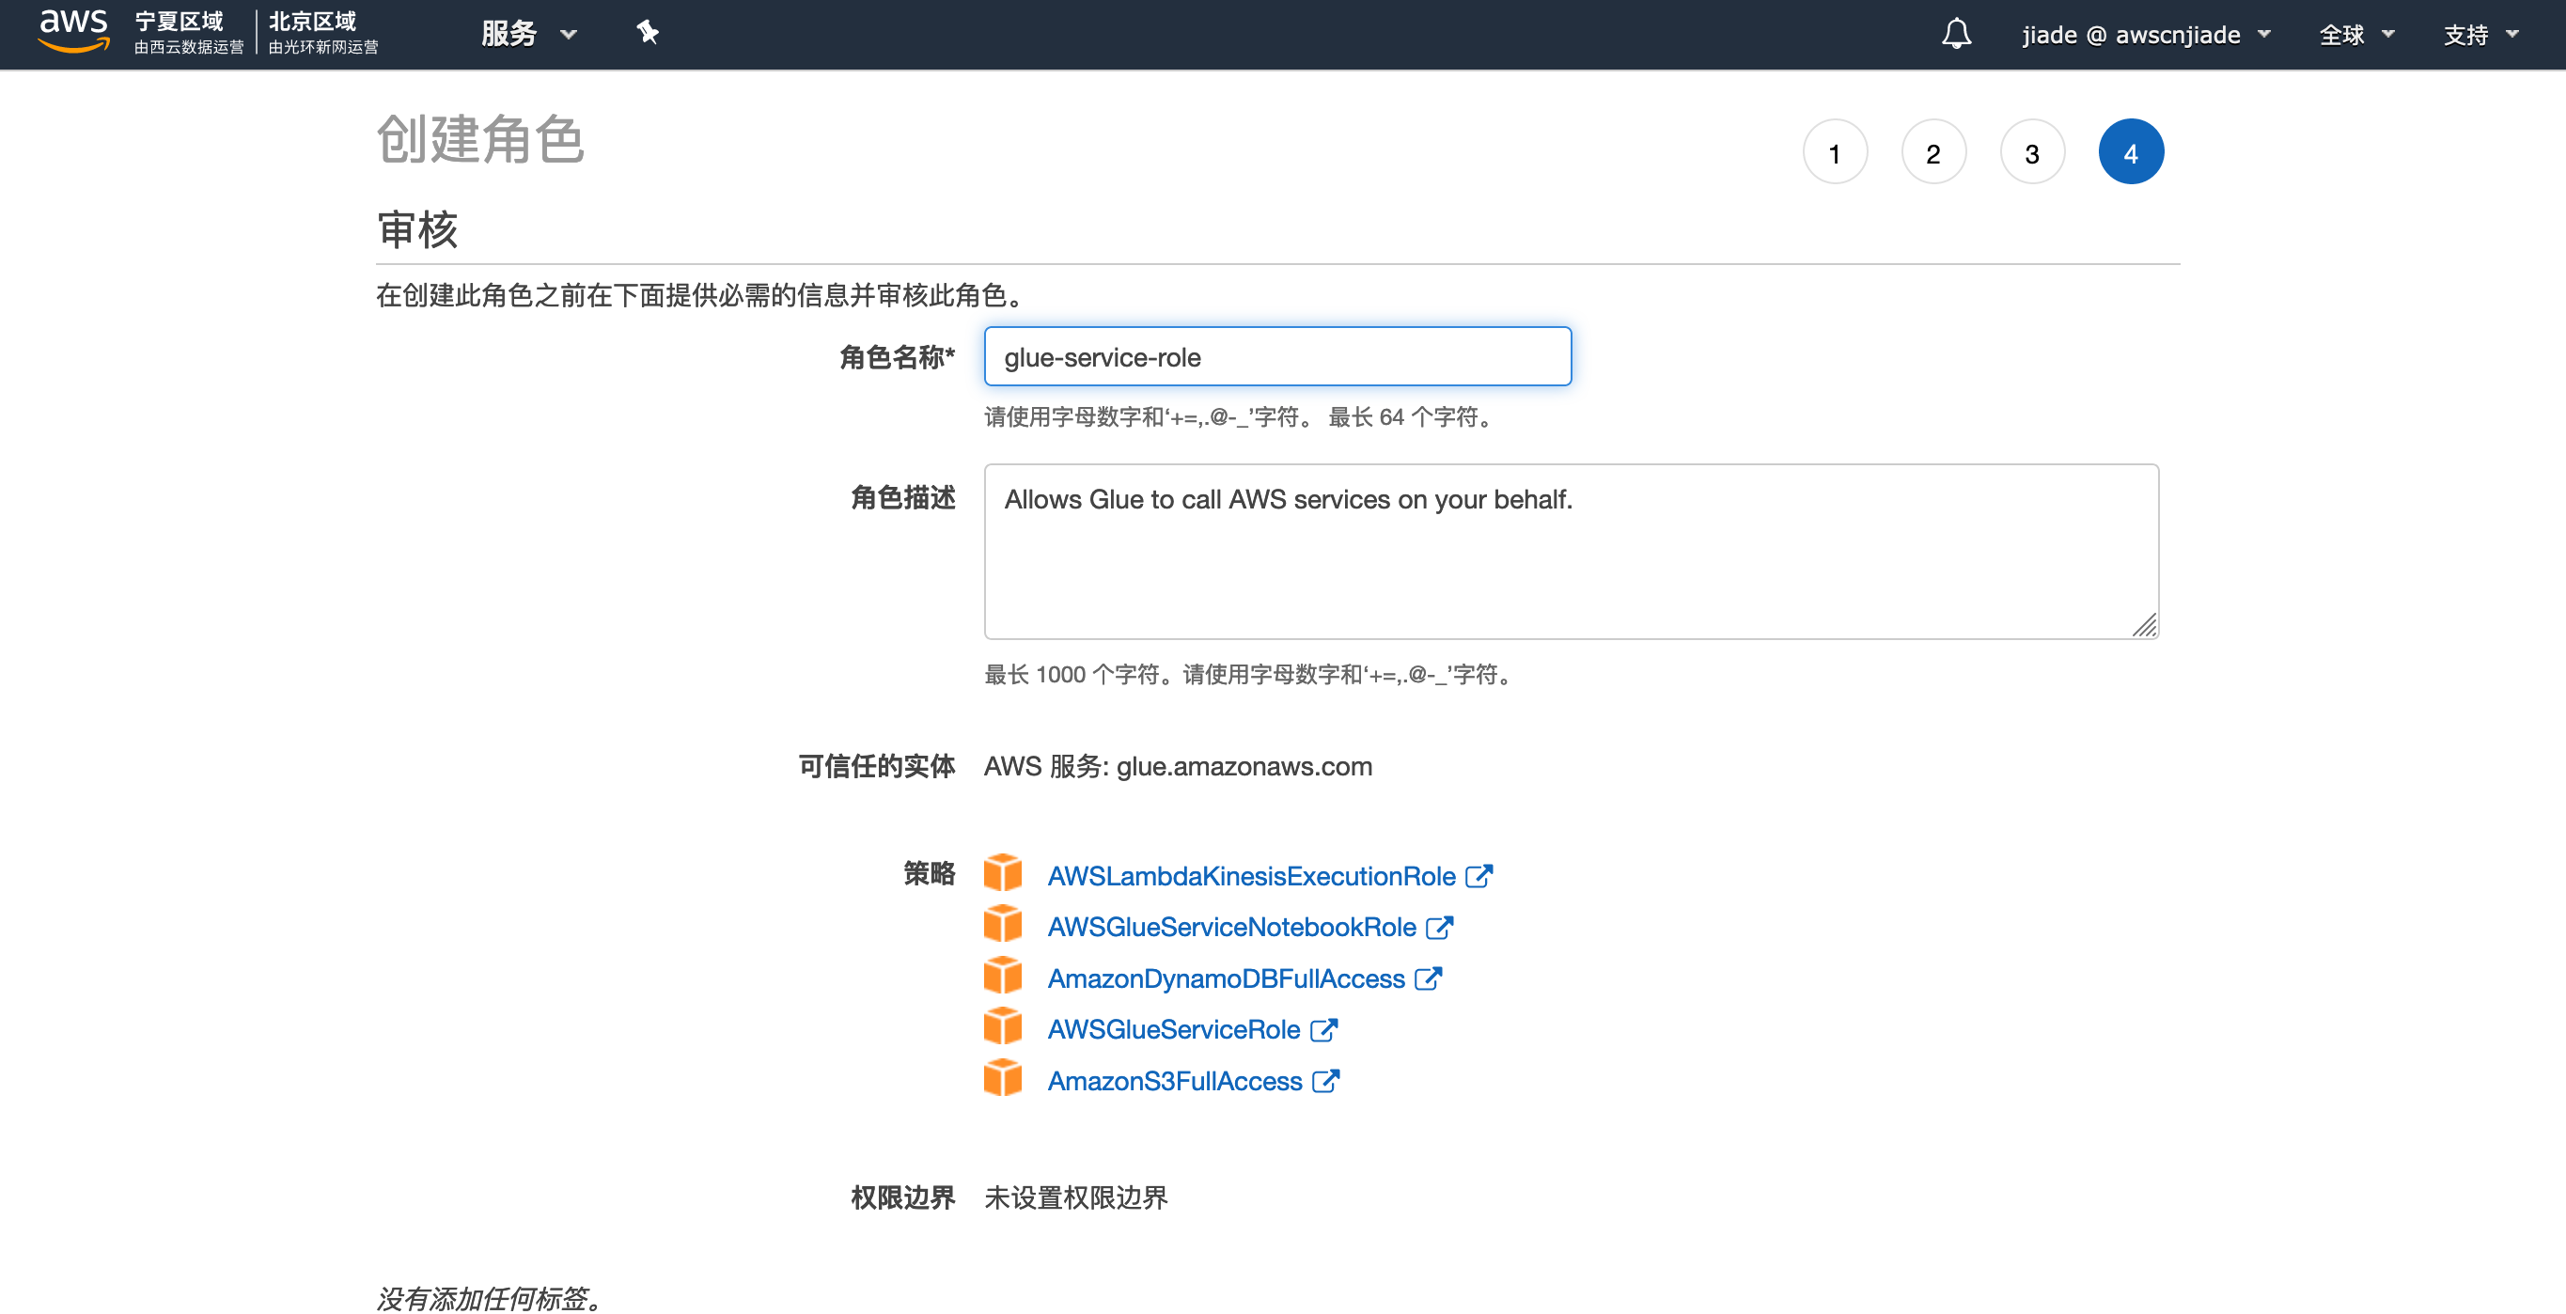The image size is (2566, 1314).
Task: Open the 支持 support menu
Action: pyautogui.click(x=2480, y=35)
